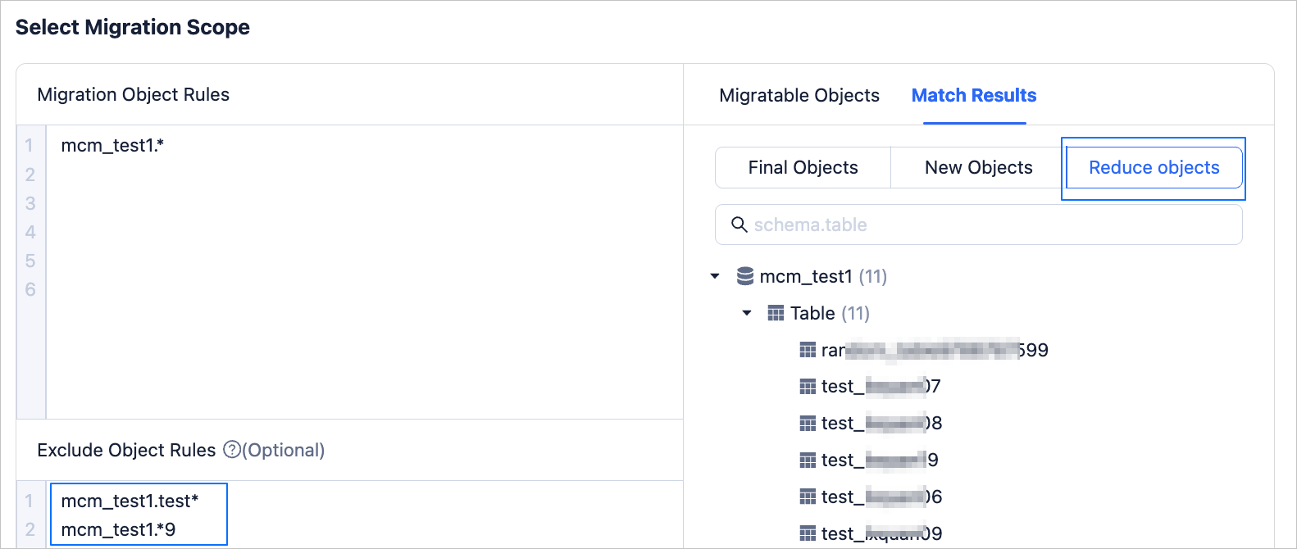
Task: Select the Reduce objects view
Action: click(1154, 168)
